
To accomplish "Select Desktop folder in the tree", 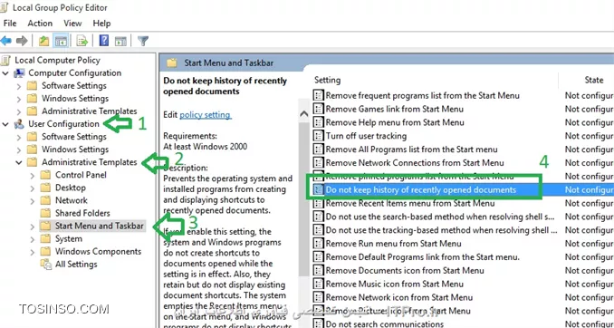I will tap(70, 188).
